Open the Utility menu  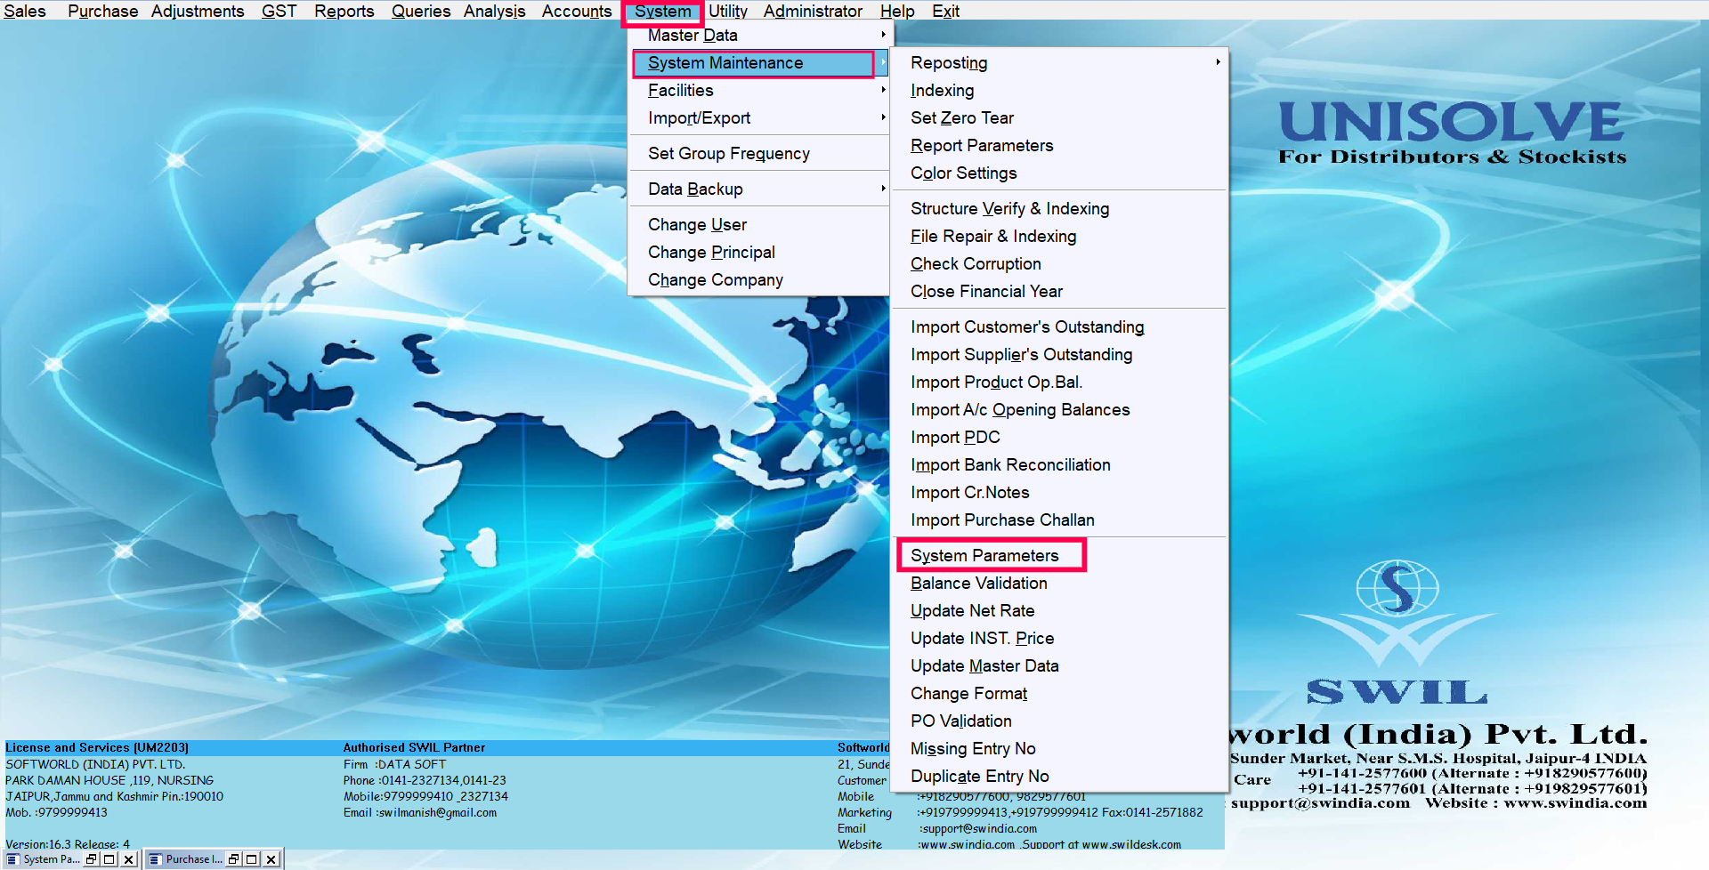[727, 11]
